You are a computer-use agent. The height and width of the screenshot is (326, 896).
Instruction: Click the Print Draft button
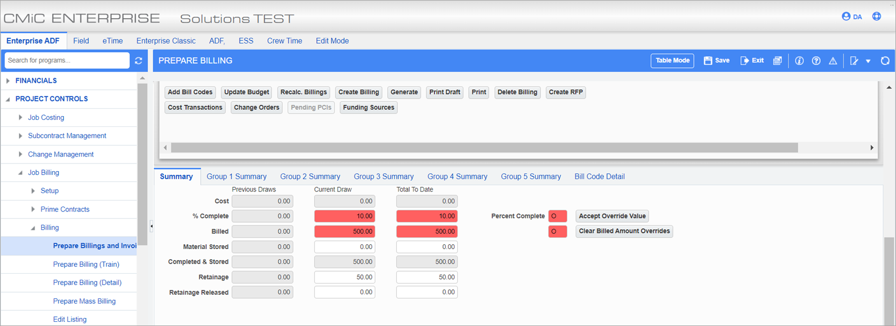point(445,93)
